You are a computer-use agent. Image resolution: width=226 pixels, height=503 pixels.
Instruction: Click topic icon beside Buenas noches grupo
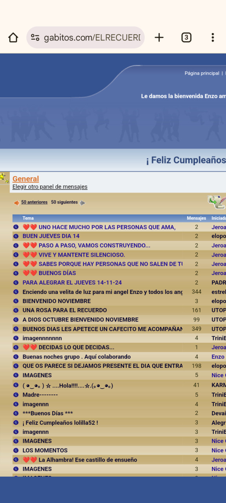(x=16, y=357)
